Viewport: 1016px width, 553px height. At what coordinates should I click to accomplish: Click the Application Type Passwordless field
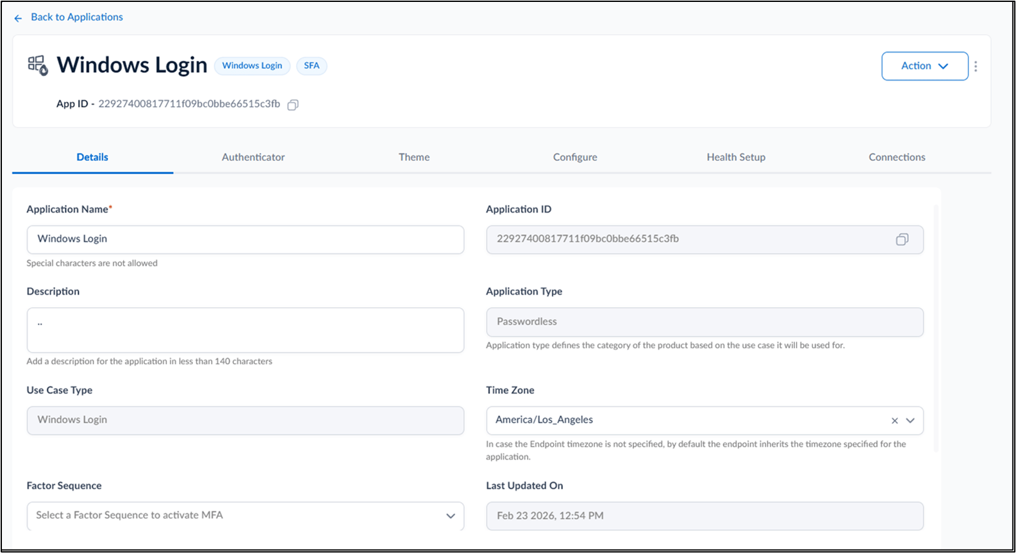pyautogui.click(x=704, y=322)
